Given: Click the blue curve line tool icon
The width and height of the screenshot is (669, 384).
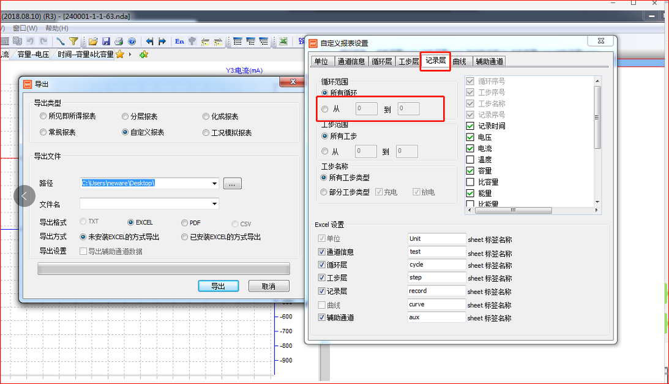Looking at the screenshot, I should pos(61,41).
